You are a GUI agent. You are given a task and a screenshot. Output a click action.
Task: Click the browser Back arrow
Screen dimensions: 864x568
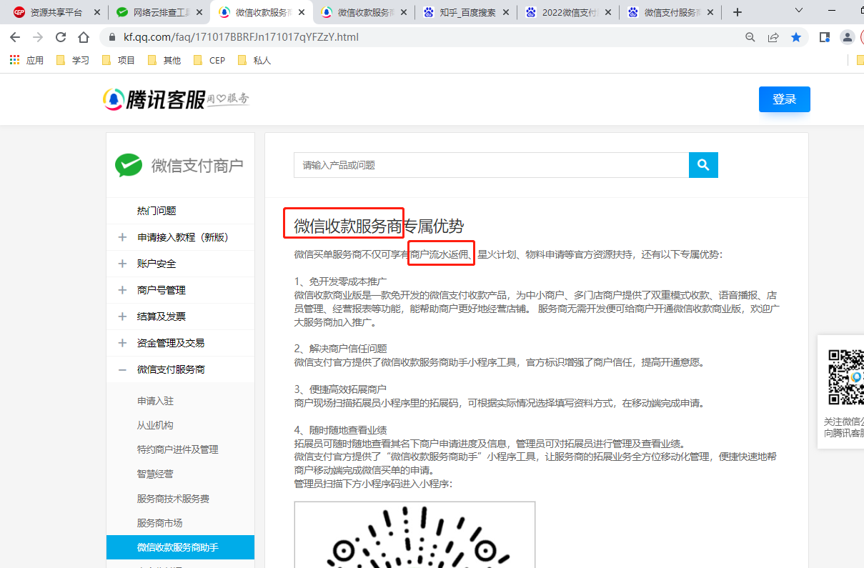click(x=14, y=37)
